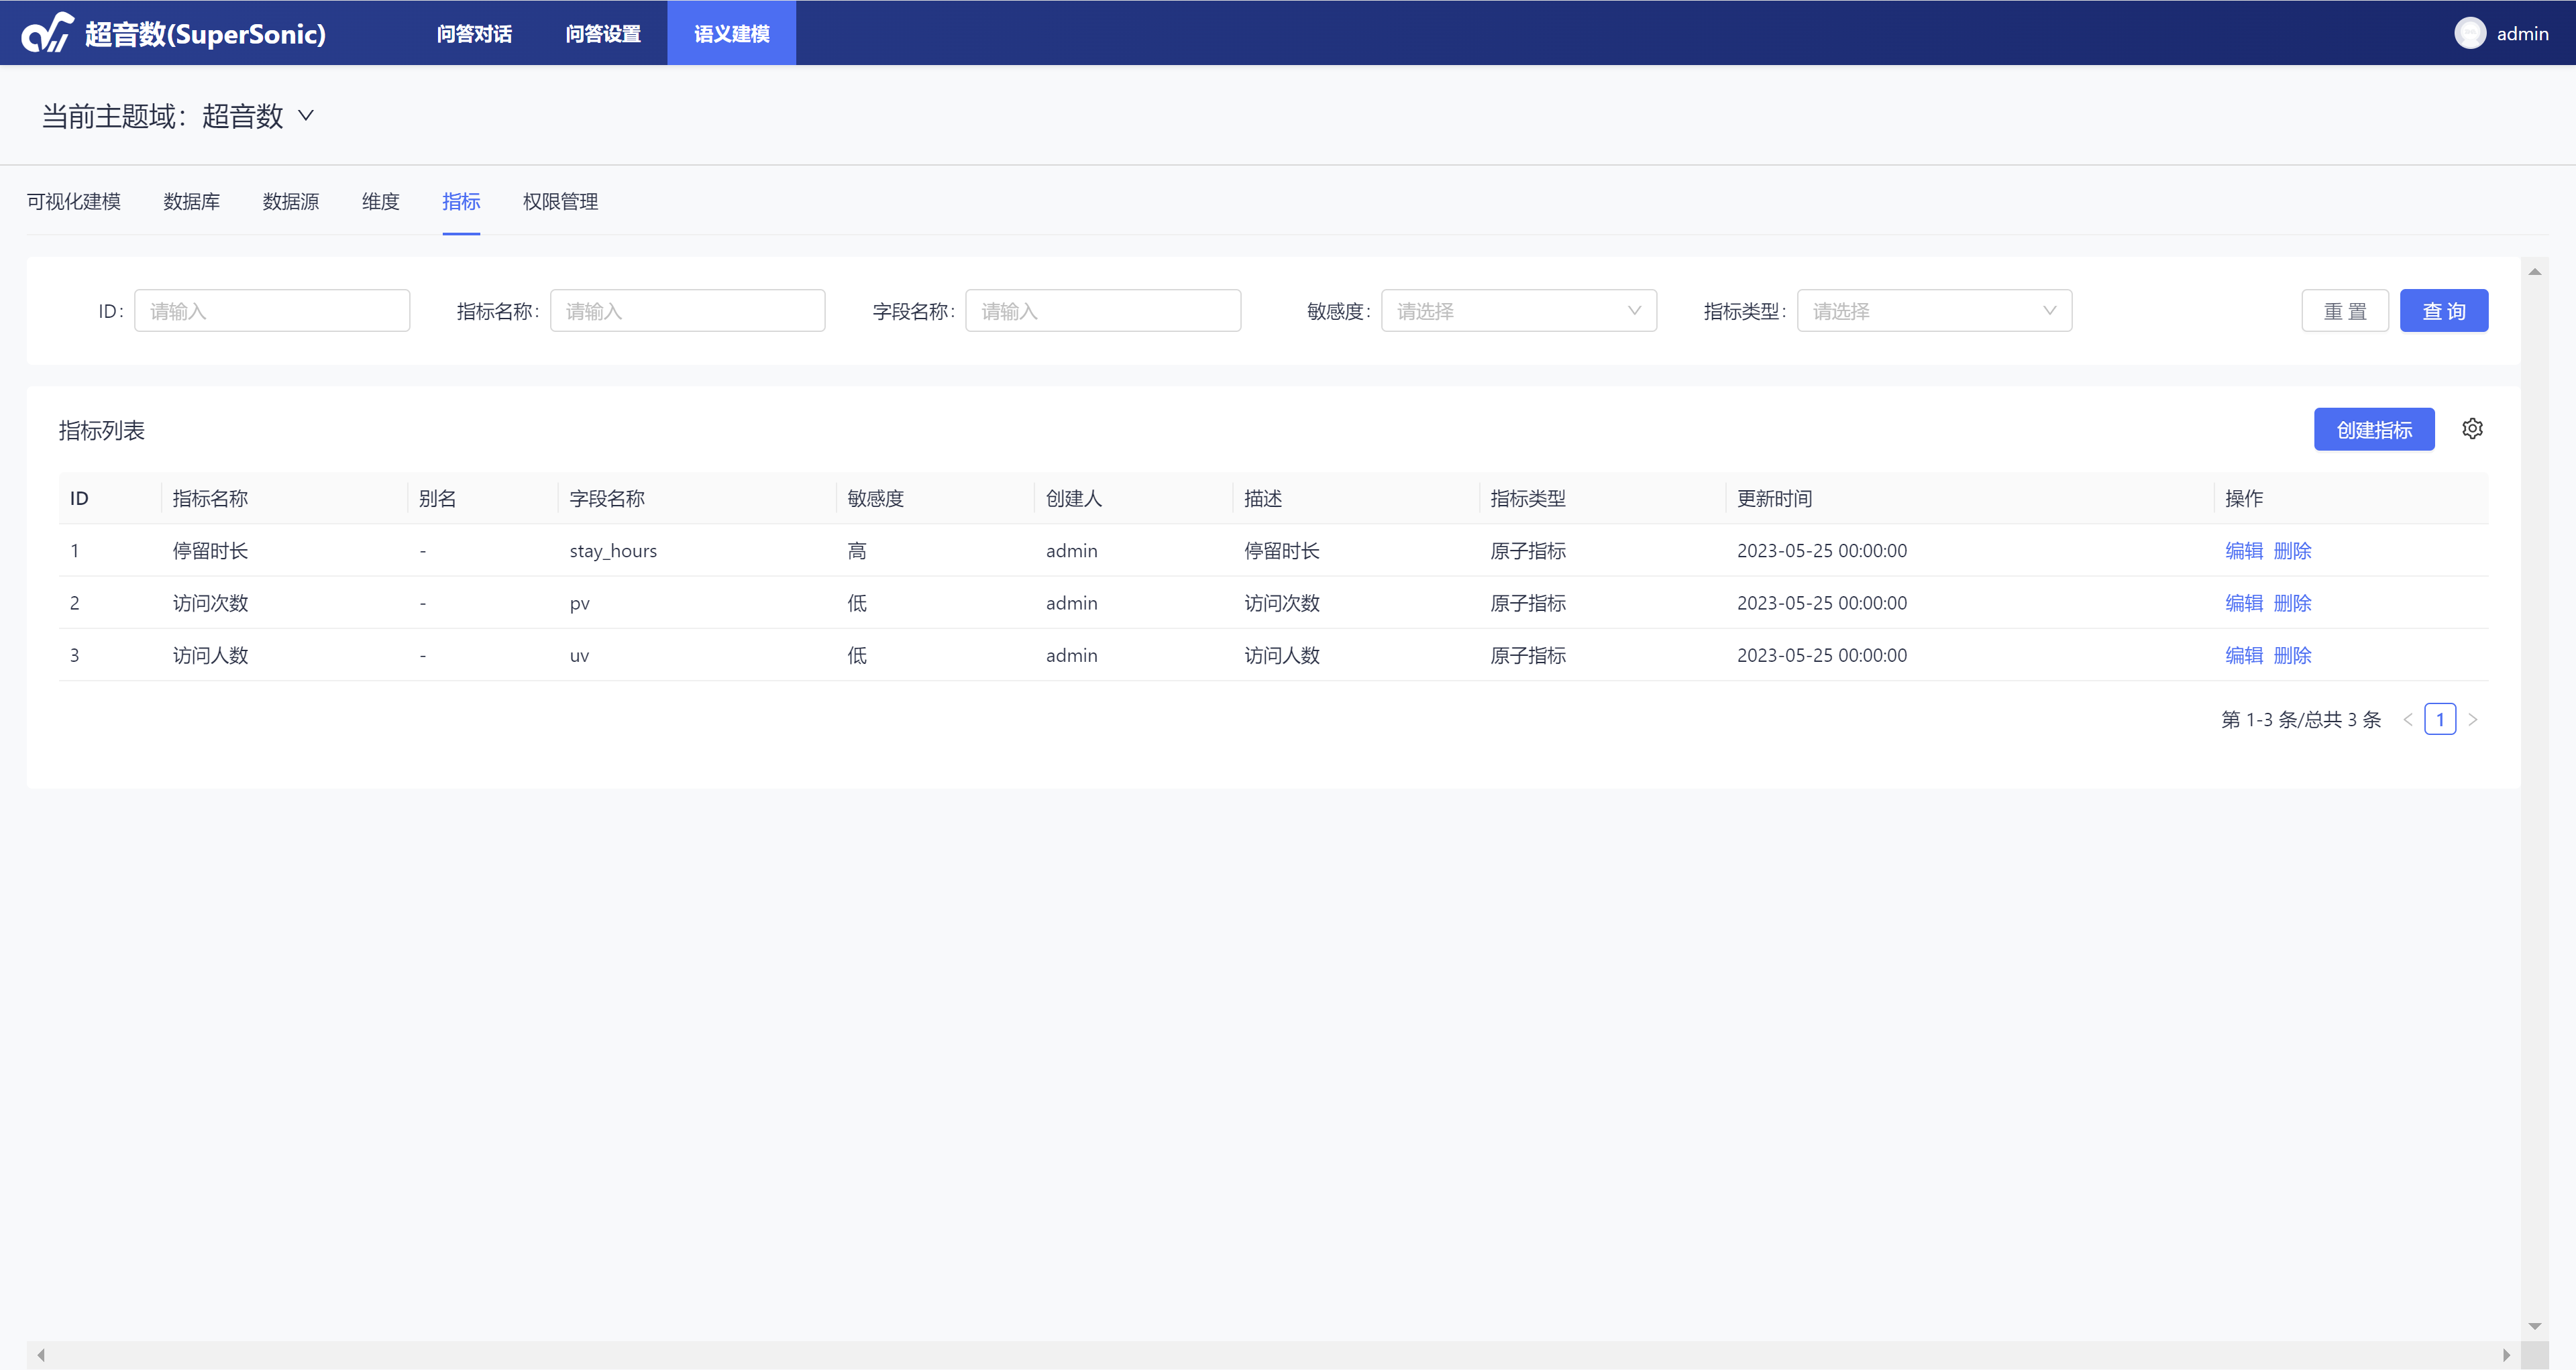Go to next page arrow
This screenshot has width=2576, height=1370.
click(x=2473, y=720)
